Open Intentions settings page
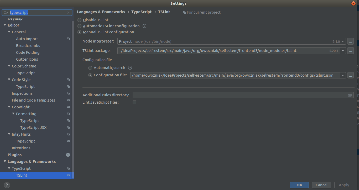 click(x=21, y=148)
